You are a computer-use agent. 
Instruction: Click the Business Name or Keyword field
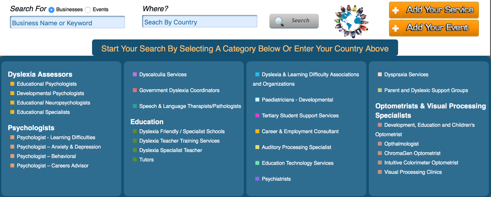point(67,23)
